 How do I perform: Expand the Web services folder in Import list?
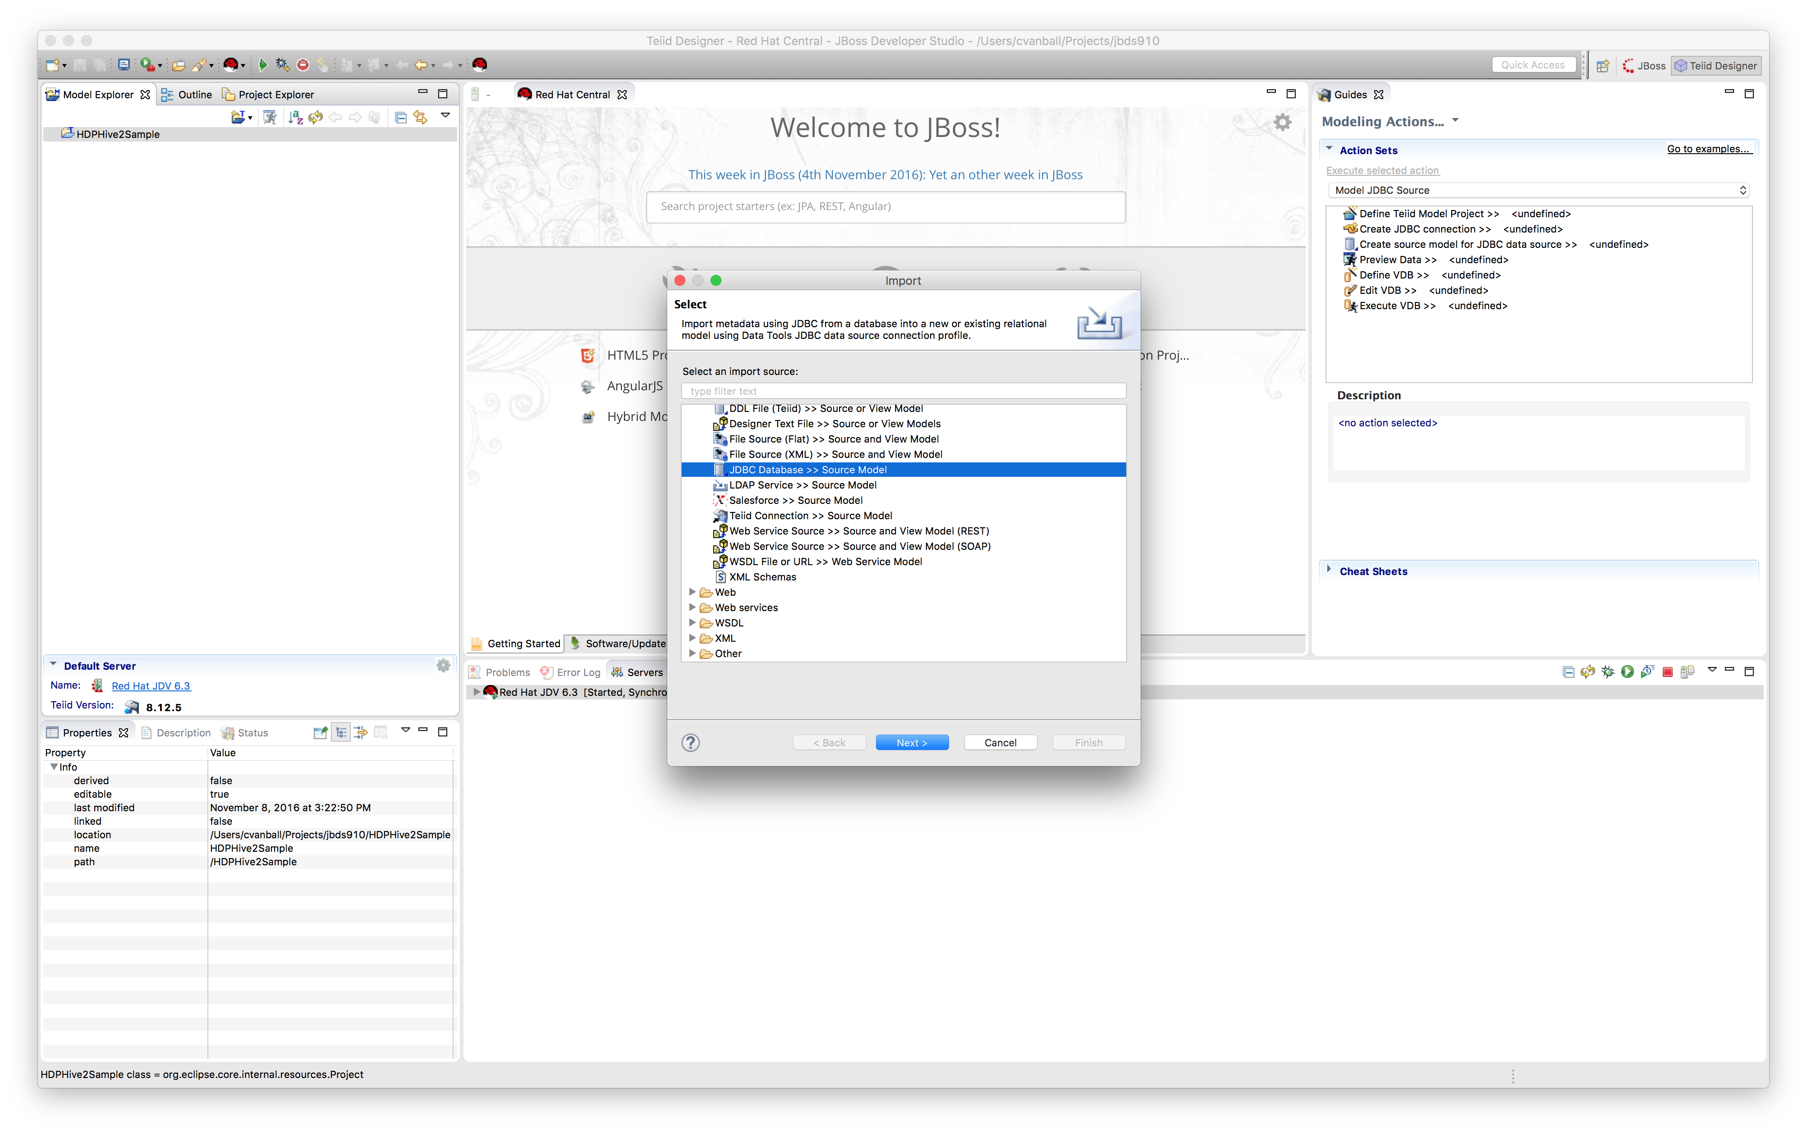(692, 608)
